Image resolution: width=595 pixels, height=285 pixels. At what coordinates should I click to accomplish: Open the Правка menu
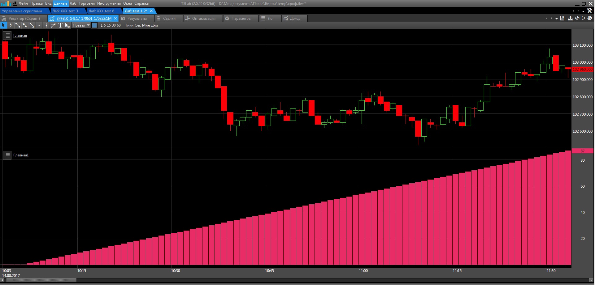click(37, 3)
